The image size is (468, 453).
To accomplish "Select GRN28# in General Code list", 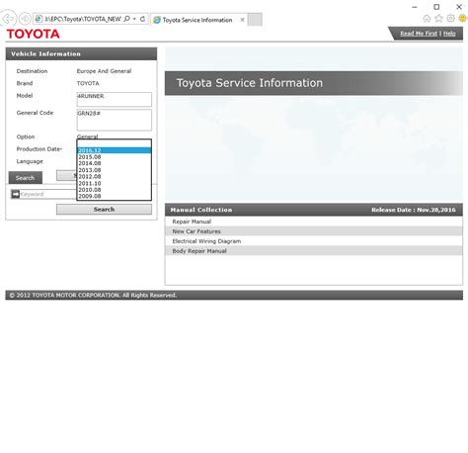I will [114, 113].
